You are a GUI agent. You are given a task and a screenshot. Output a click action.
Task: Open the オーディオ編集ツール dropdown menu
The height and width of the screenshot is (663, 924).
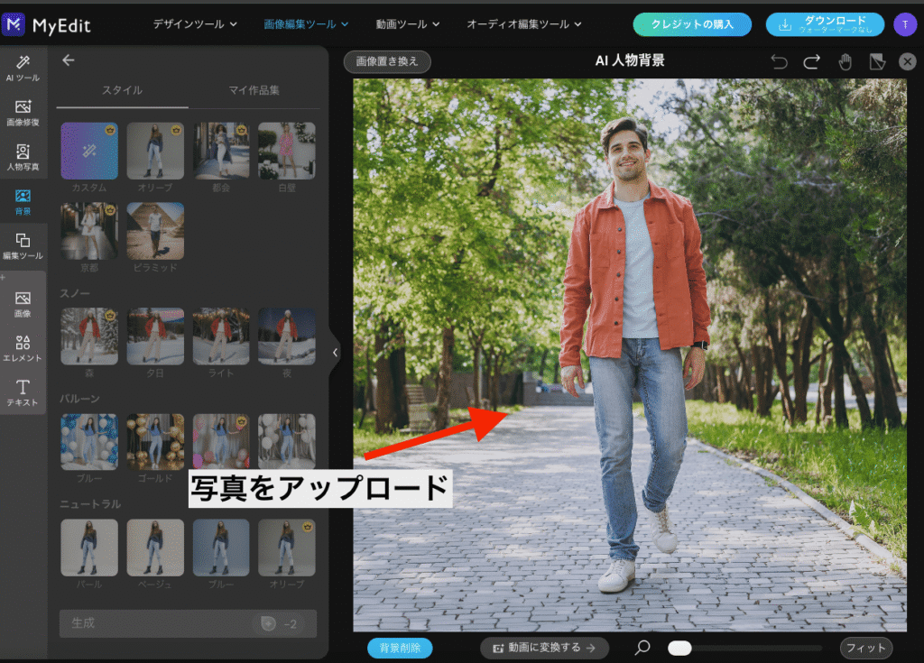524,24
